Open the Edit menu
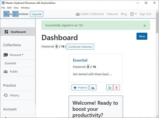The height and width of the screenshot is (118, 159). coord(9,8)
